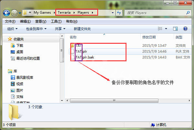Screen dimensions: 194x130
Task: Expand the view options dropdown arrow
Action: 166,29
